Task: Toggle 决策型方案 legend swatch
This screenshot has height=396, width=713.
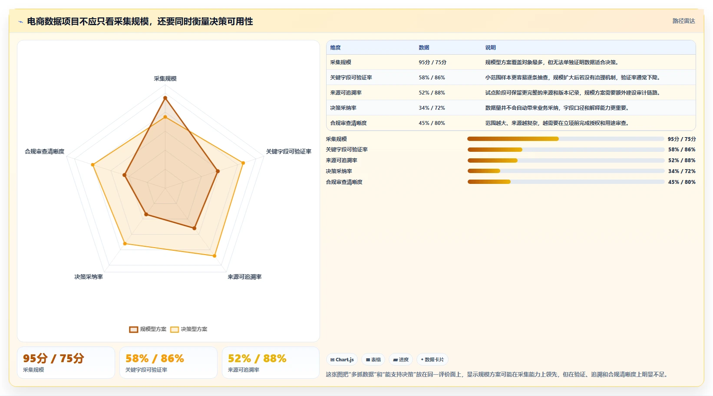Action: [x=175, y=329]
